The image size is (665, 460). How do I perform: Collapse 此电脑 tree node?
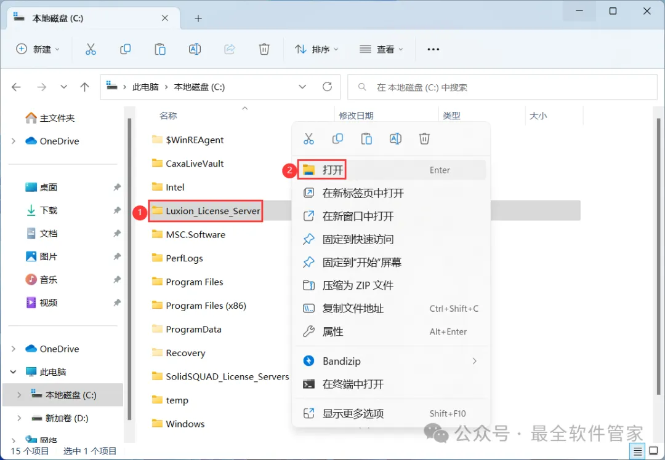click(x=13, y=372)
